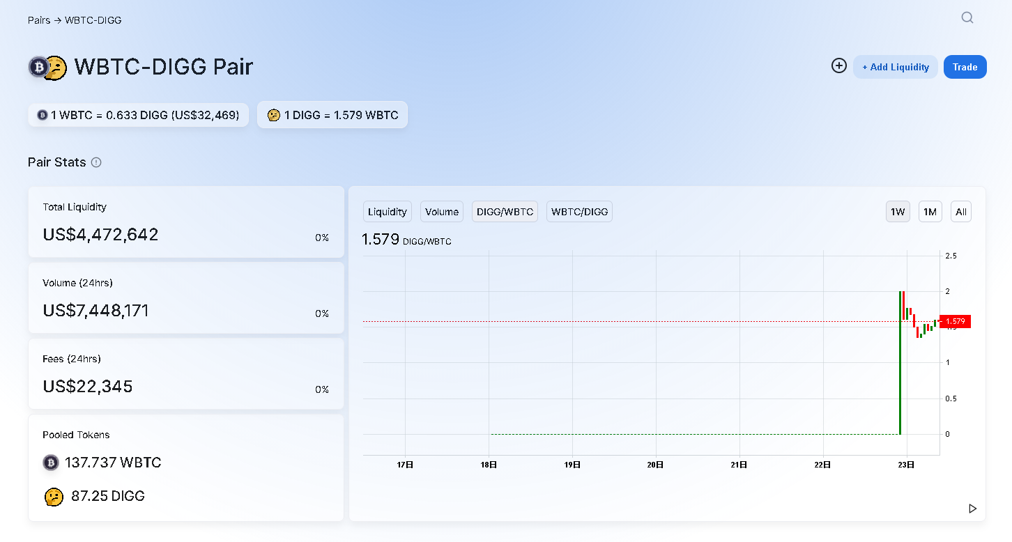Select the WBTC/DIGG chart tab
The height and width of the screenshot is (542, 1012).
(x=579, y=212)
